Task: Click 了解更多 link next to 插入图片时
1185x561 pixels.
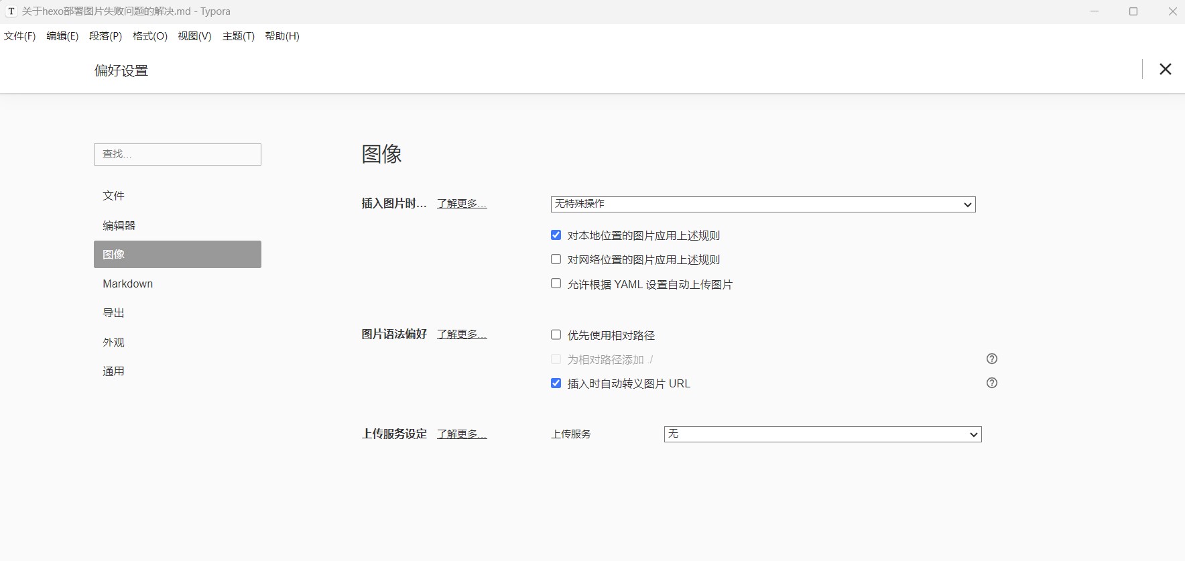Action: 462,204
